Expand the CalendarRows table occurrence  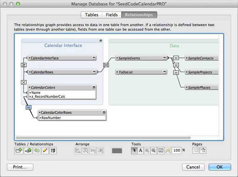tap(94, 72)
